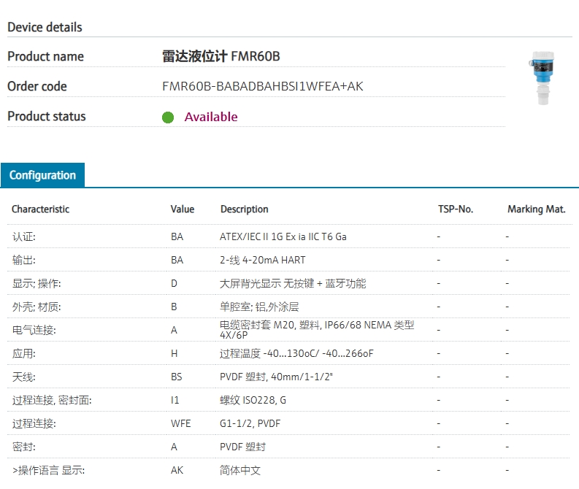Select the 输出: characteristic label

[x=24, y=260]
